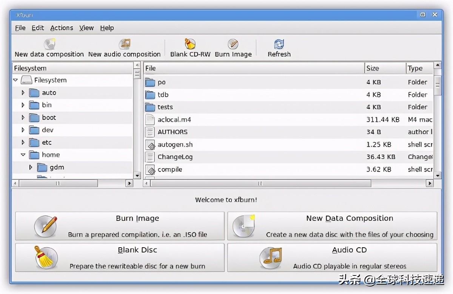This screenshot has height=294, width=453.
Task: Click the 3.62 KB size cell
Action: click(x=379, y=169)
